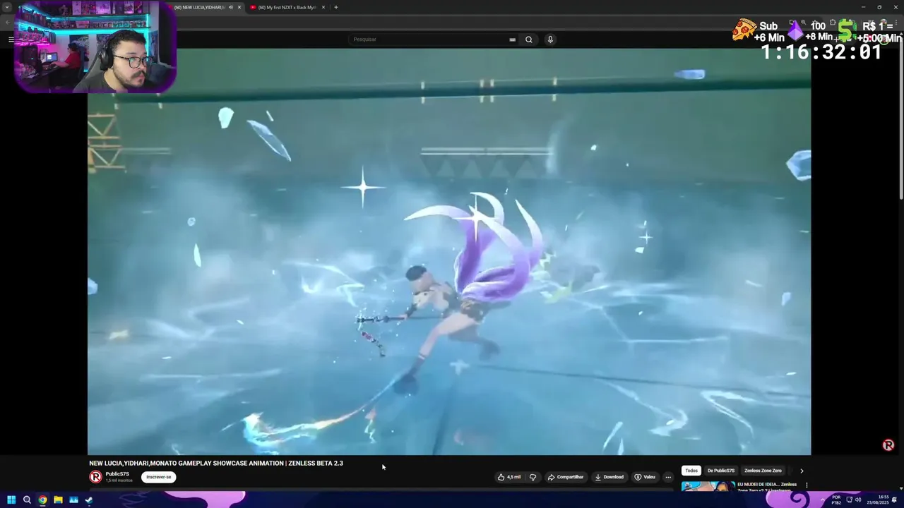Open the Photos app from taskbar
Screen dimensions: 904x508
pyautogui.click(x=73, y=500)
